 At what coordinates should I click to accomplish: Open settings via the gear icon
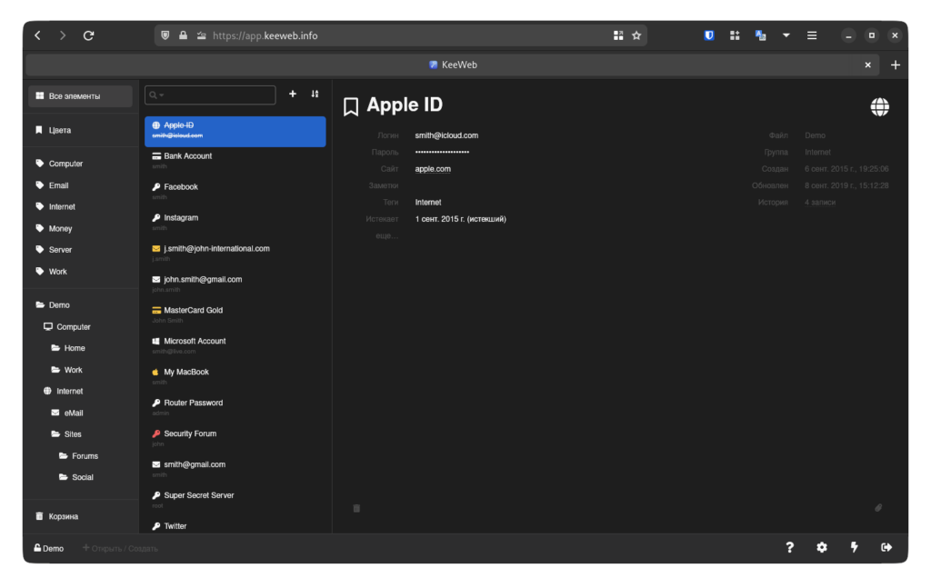(822, 547)
